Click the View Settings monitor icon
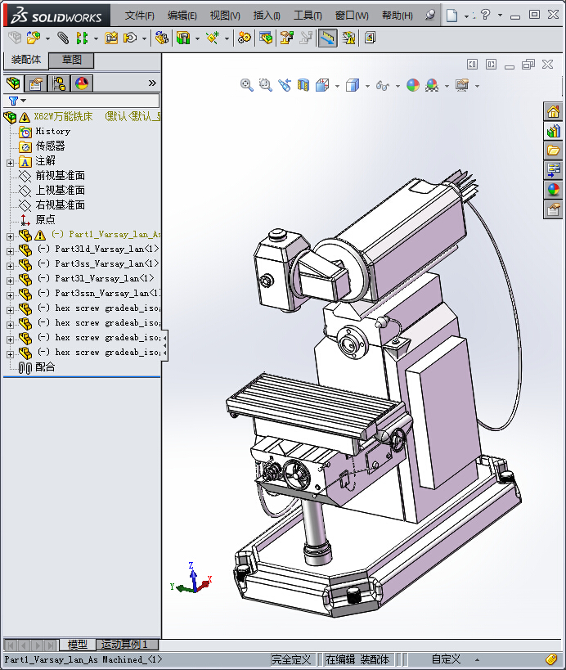Viewport: 566px width, 670px height. [462, 85]
